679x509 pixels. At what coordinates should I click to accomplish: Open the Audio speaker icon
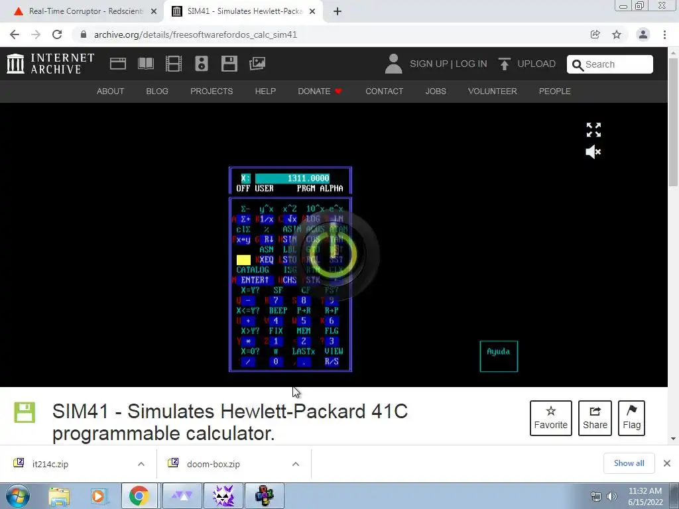coord(202,64)
